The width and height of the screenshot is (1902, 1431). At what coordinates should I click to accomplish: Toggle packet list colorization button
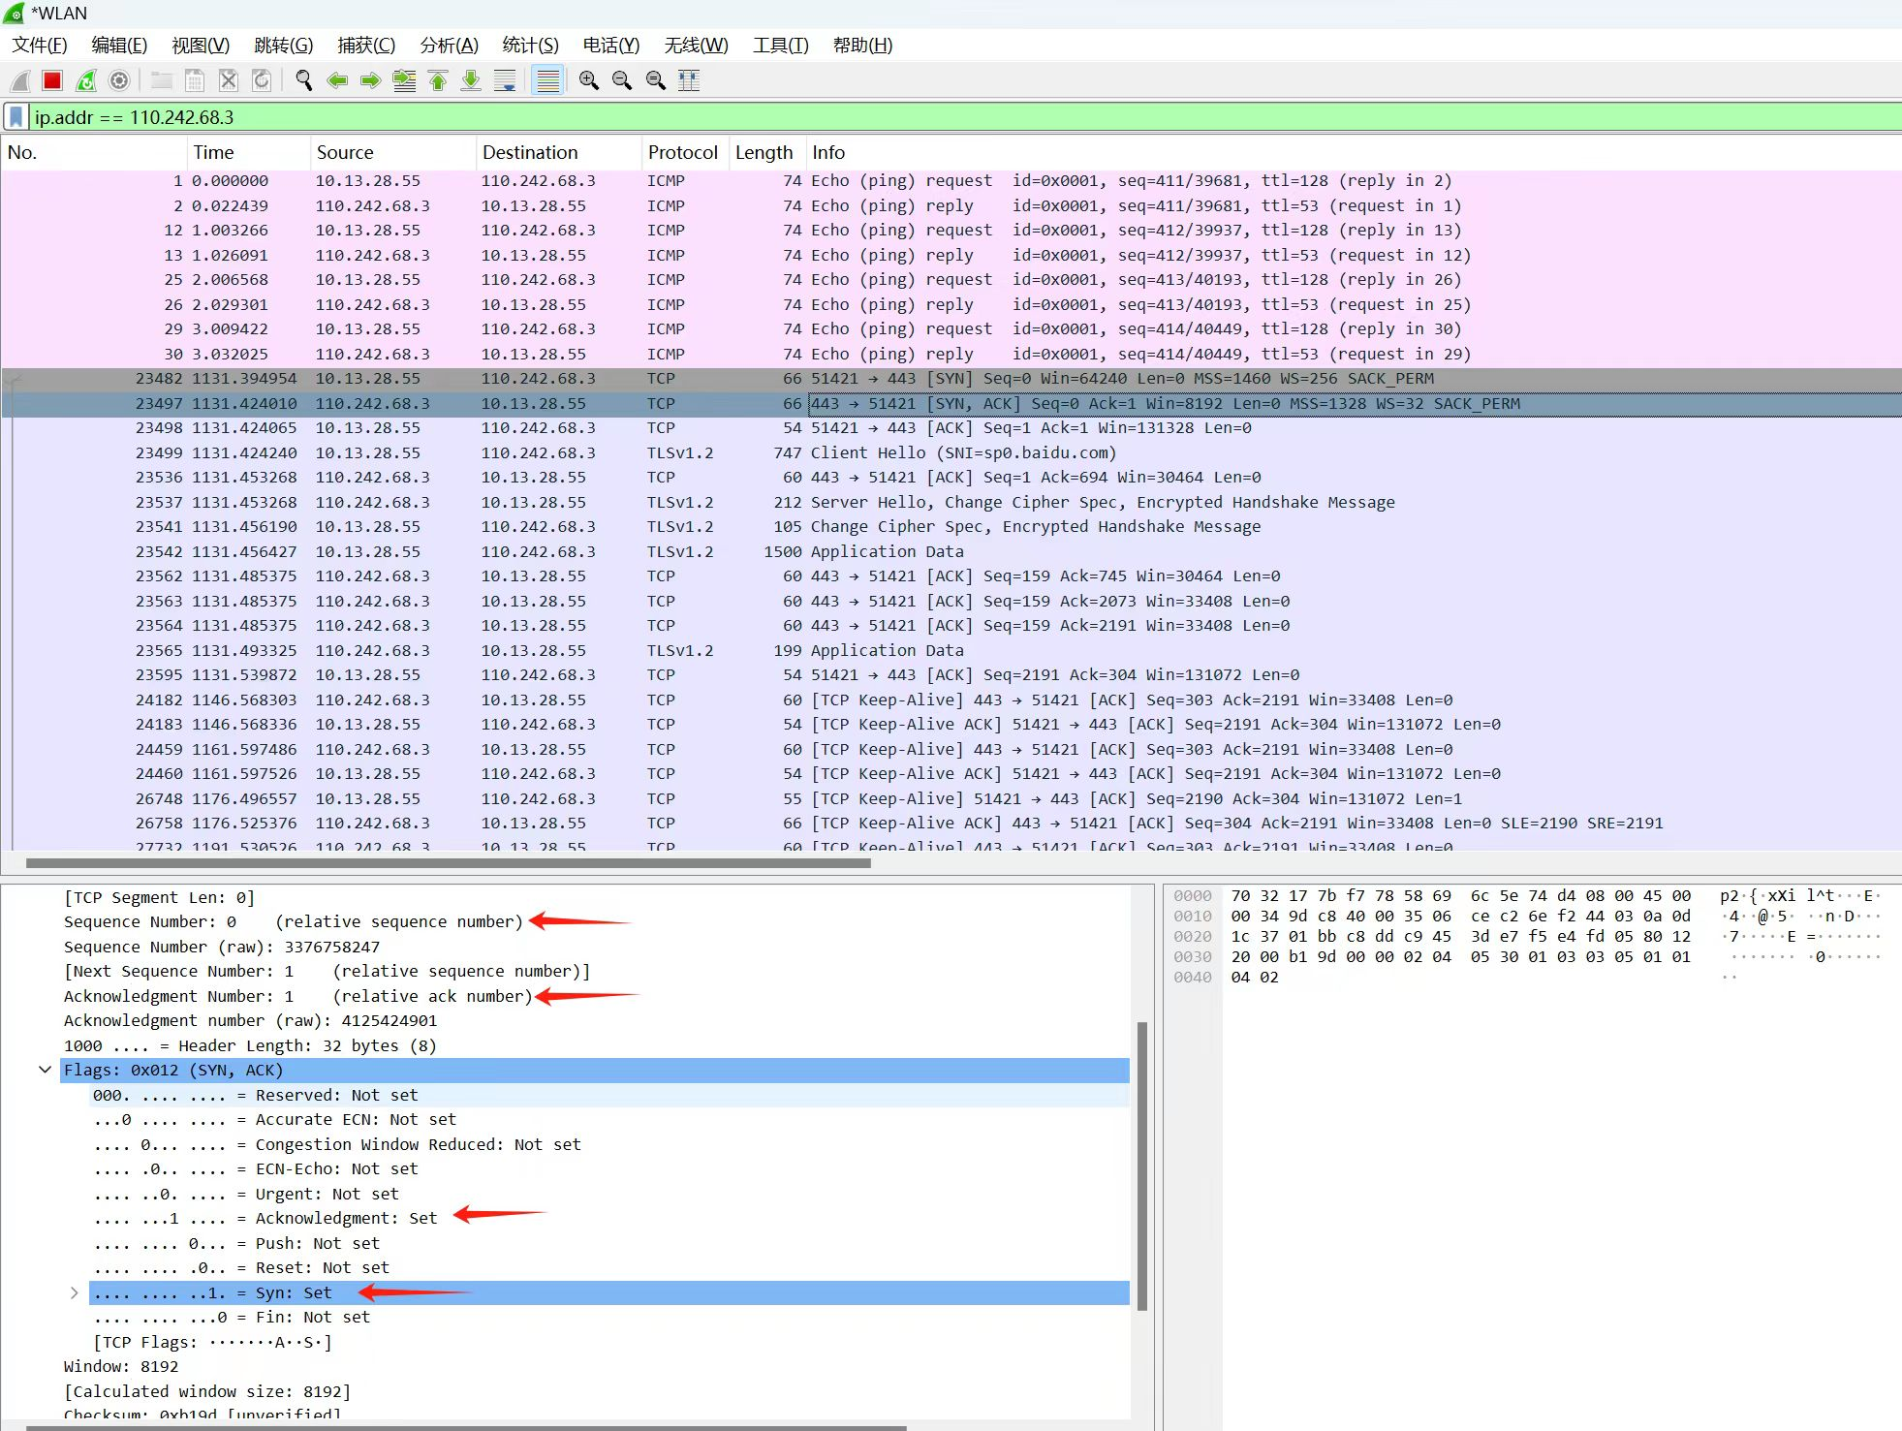pos(547,80)
